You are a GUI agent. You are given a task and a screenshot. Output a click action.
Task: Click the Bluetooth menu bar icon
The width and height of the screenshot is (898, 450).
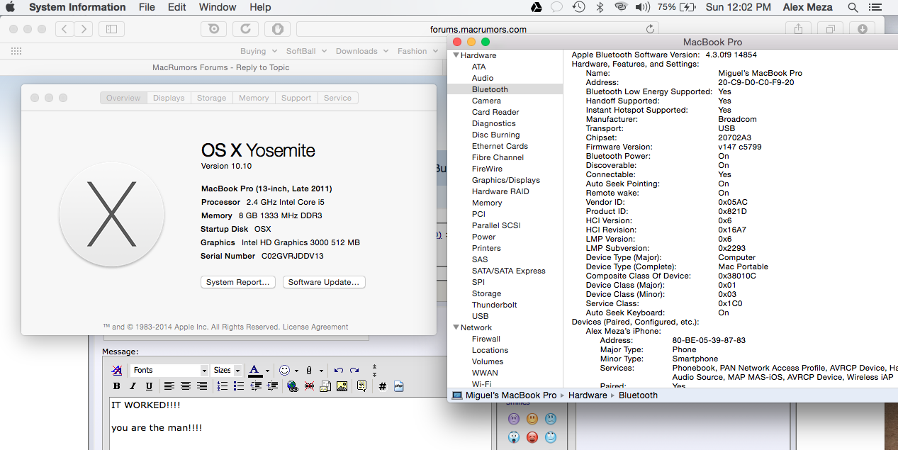click(599, 7)
